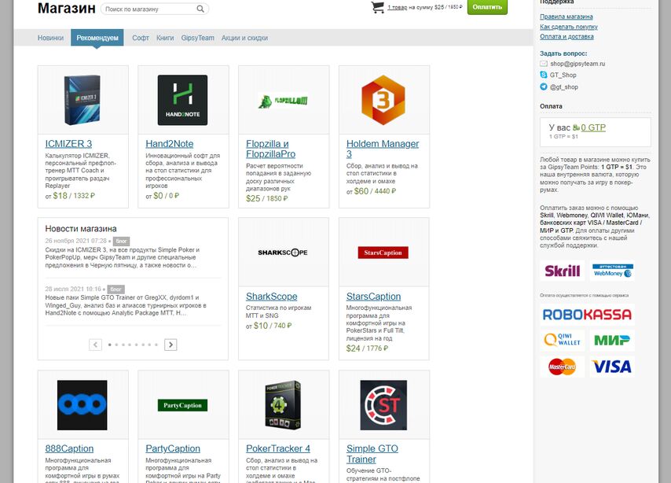
Task: Click the MasterCard logo
Action: coord(563,367)
